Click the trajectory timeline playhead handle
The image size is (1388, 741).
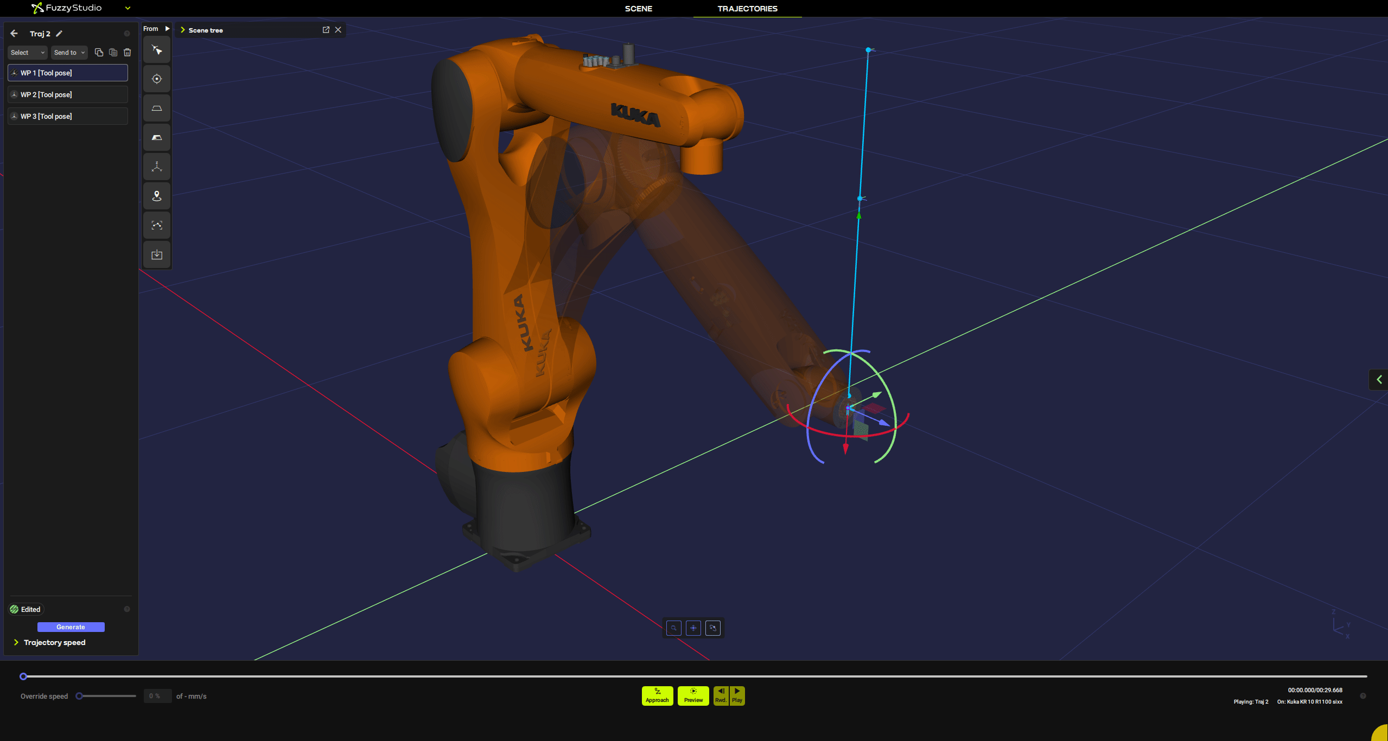23,676
